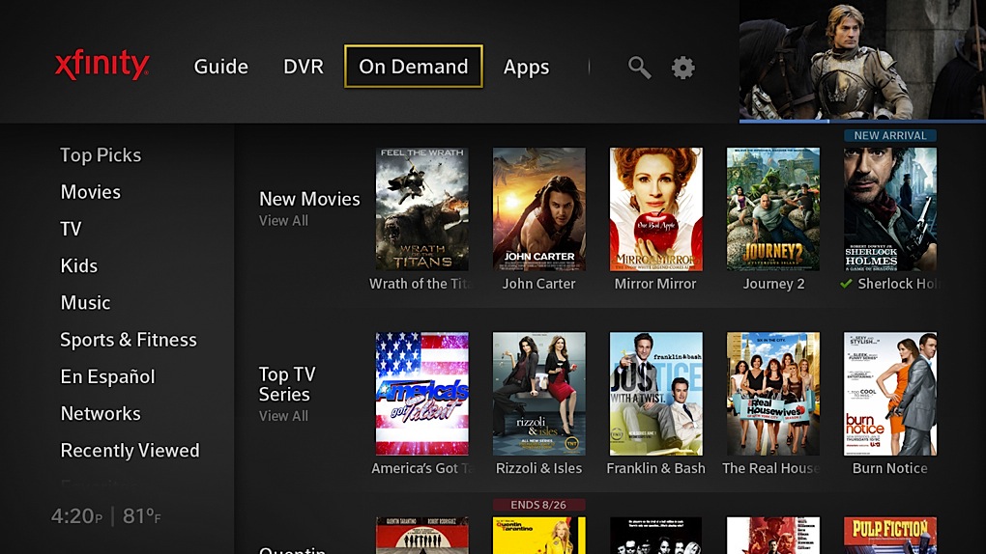Click the Mirror Mirror title text

(x=655, y=284)
